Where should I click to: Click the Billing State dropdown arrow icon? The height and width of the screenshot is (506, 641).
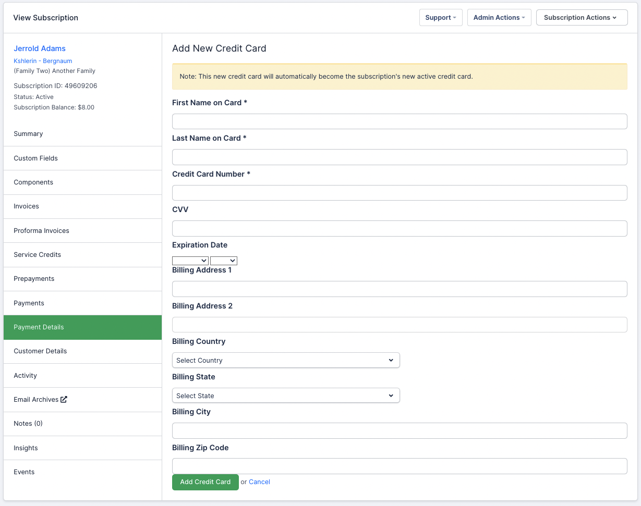391,396
